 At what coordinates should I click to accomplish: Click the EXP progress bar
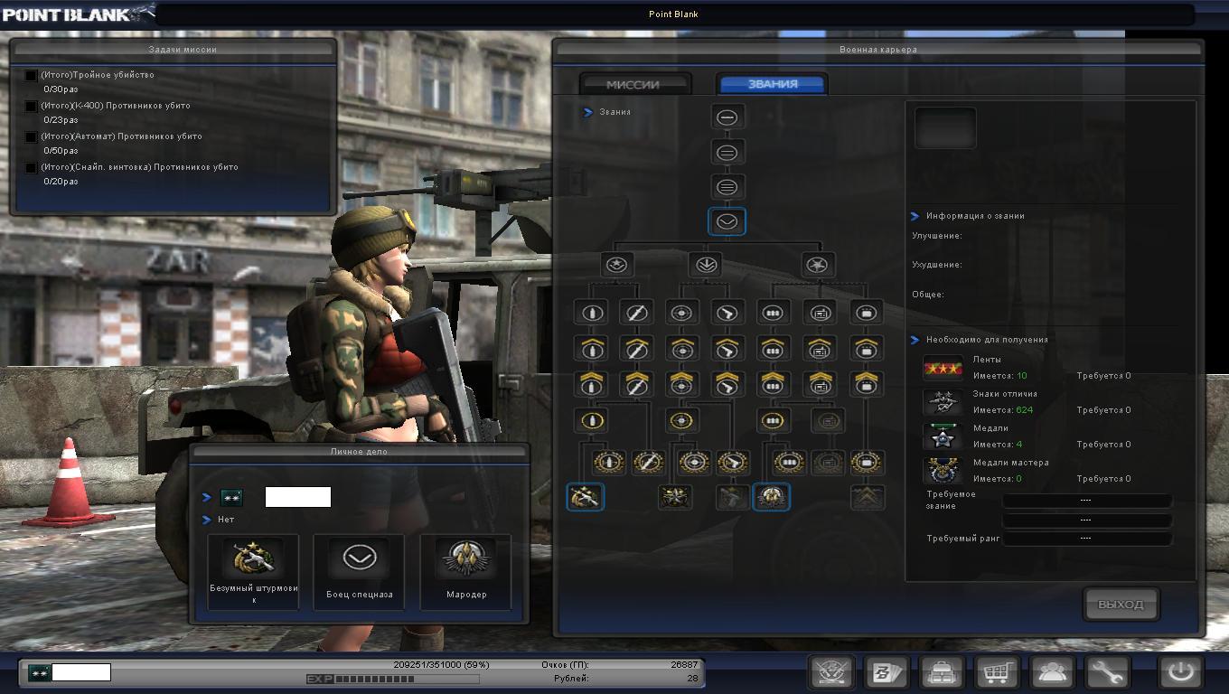pos(373,679)
